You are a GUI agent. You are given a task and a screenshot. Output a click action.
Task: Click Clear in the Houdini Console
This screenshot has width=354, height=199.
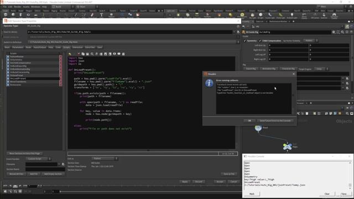327,194
